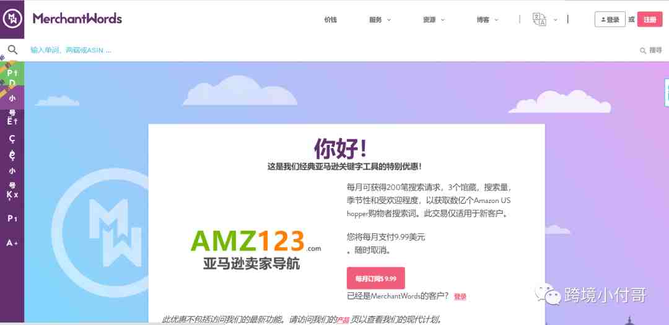This screenshot has width=669, height=325.
Task: Click the 你好! heading text
Action: pos(341,148)
